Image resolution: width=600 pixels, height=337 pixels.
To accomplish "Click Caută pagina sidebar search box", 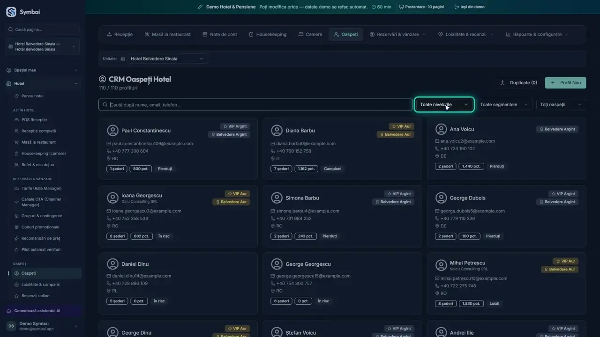I will [x=42, y=29].
